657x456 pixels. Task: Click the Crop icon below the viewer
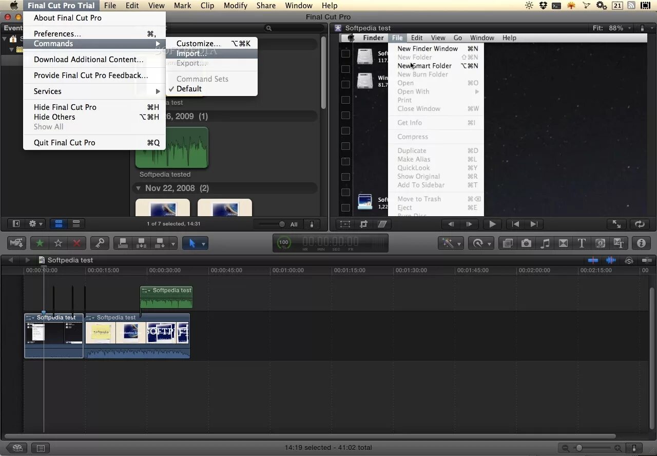click(x=364, y=224)
